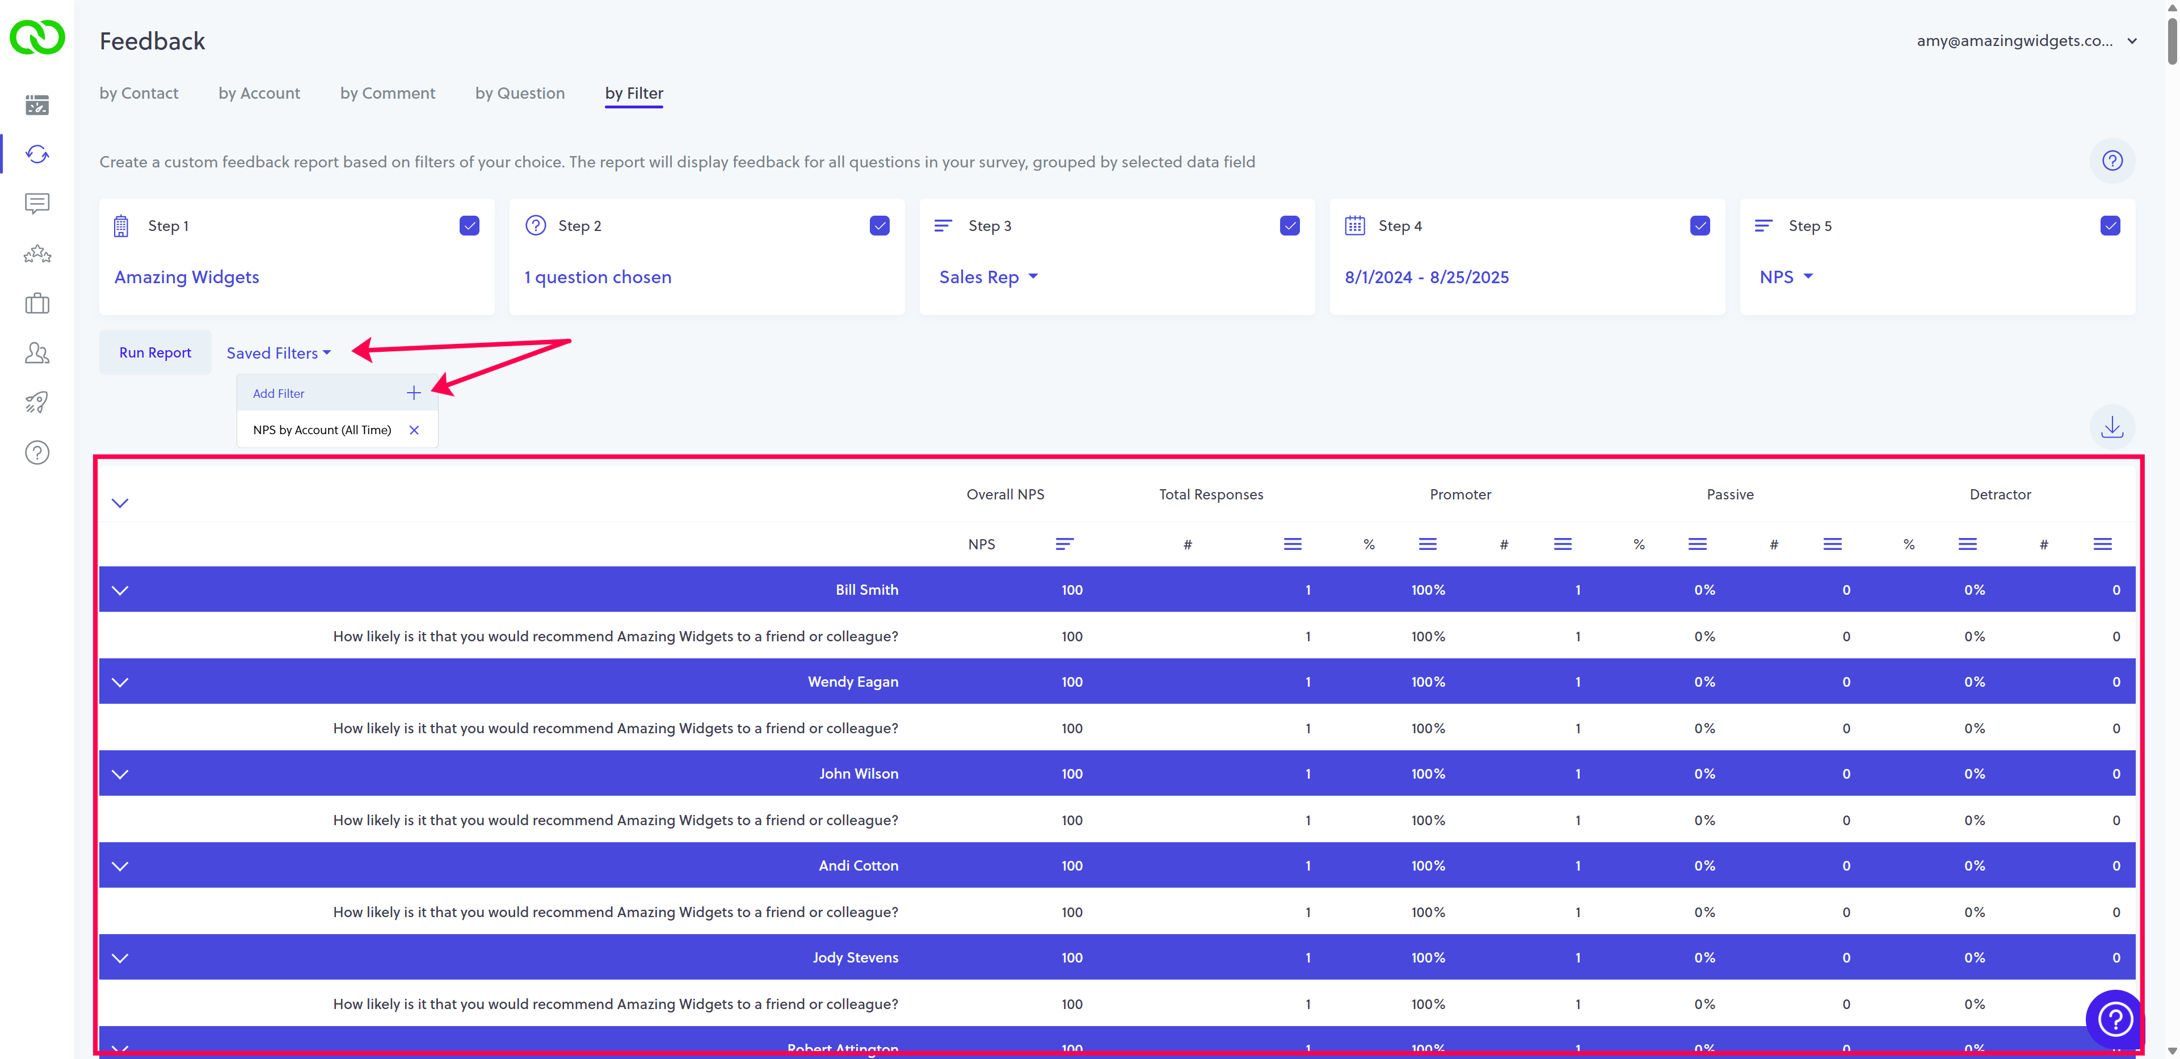
Task: Collapse the Wendy Eagan row
Action: pos(120,682)
